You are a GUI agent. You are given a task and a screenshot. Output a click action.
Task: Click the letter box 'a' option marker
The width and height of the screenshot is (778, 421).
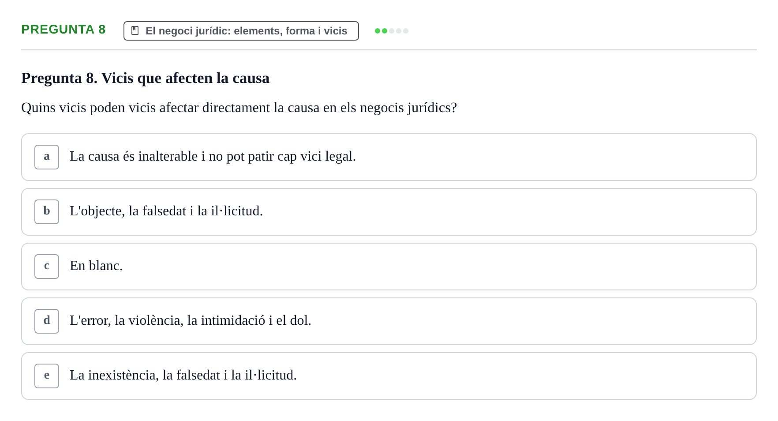[x=47, y=157]
